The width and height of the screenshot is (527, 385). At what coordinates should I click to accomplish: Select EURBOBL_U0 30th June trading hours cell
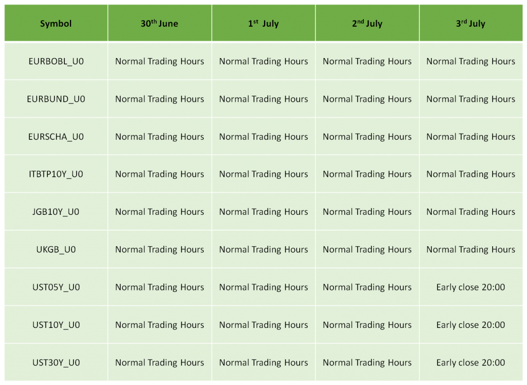(x=160, y=62)
